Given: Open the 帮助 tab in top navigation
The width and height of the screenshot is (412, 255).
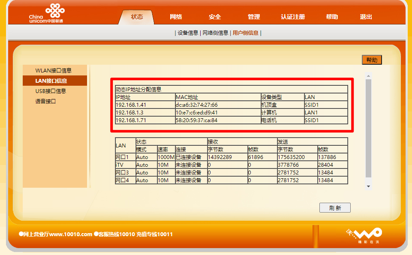Looking at the screenshot, I should click(x=332, y=17).
